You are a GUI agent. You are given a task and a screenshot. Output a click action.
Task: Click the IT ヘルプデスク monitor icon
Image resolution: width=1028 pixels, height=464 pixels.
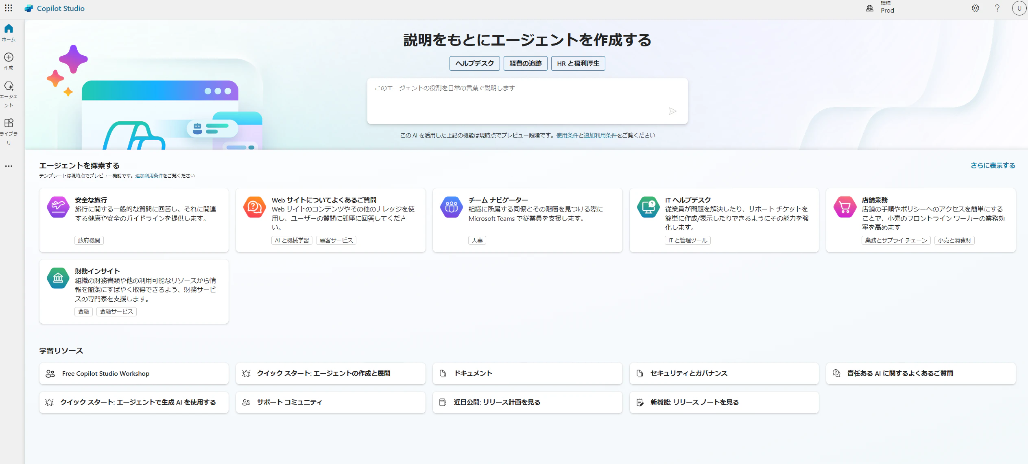648,207
